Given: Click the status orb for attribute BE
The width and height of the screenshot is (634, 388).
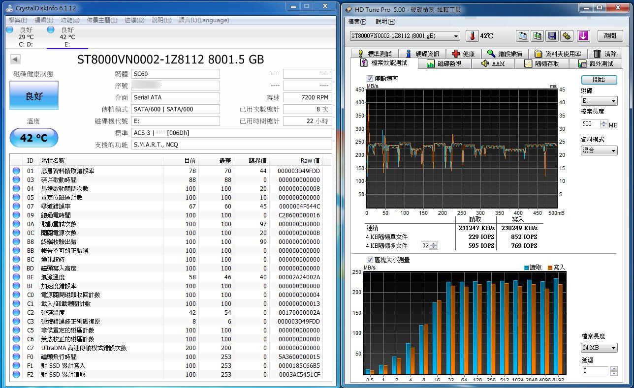Looking at the screenshot, I should (x=16, y=277).
